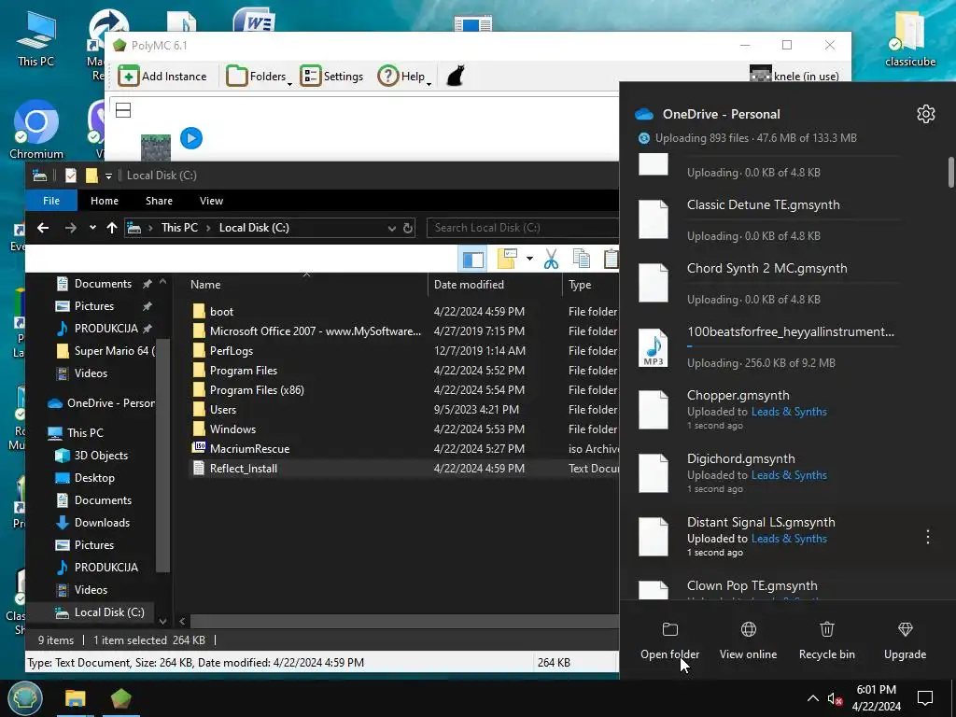This screenshot has width=956, height=717.
Task: Open the PolyMC Folders dropdown
Action: 259,77
